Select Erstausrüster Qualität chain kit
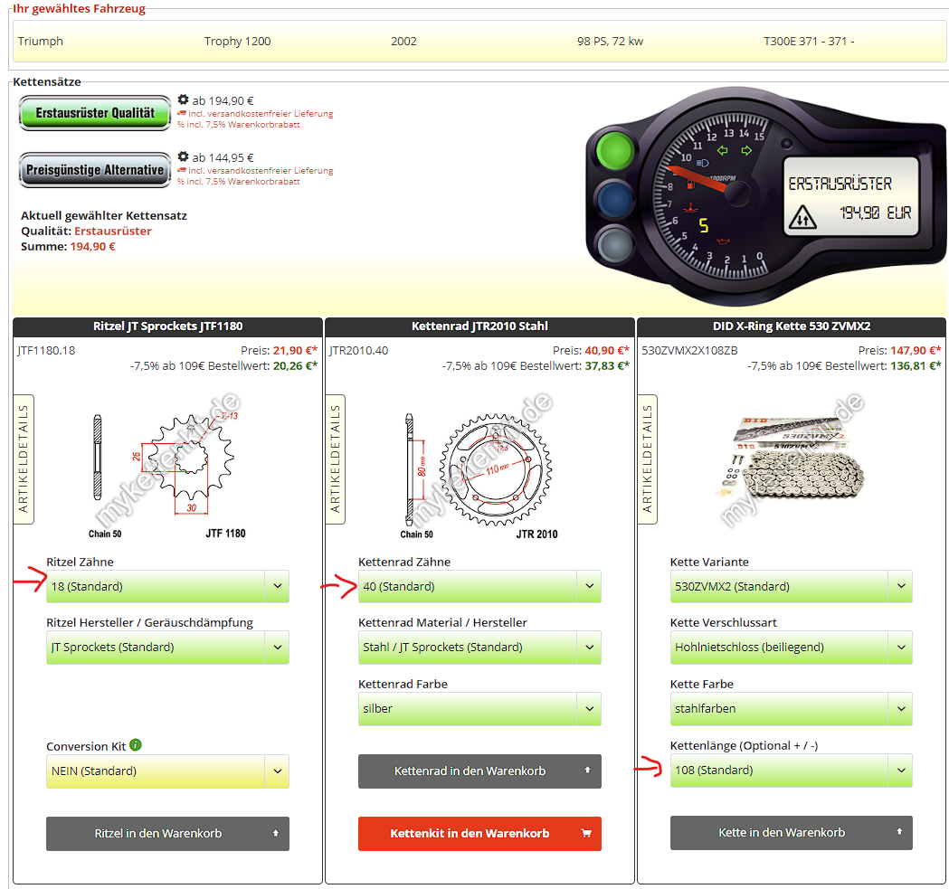The height and width of the screenshot is (889, 949). point(95,113)
